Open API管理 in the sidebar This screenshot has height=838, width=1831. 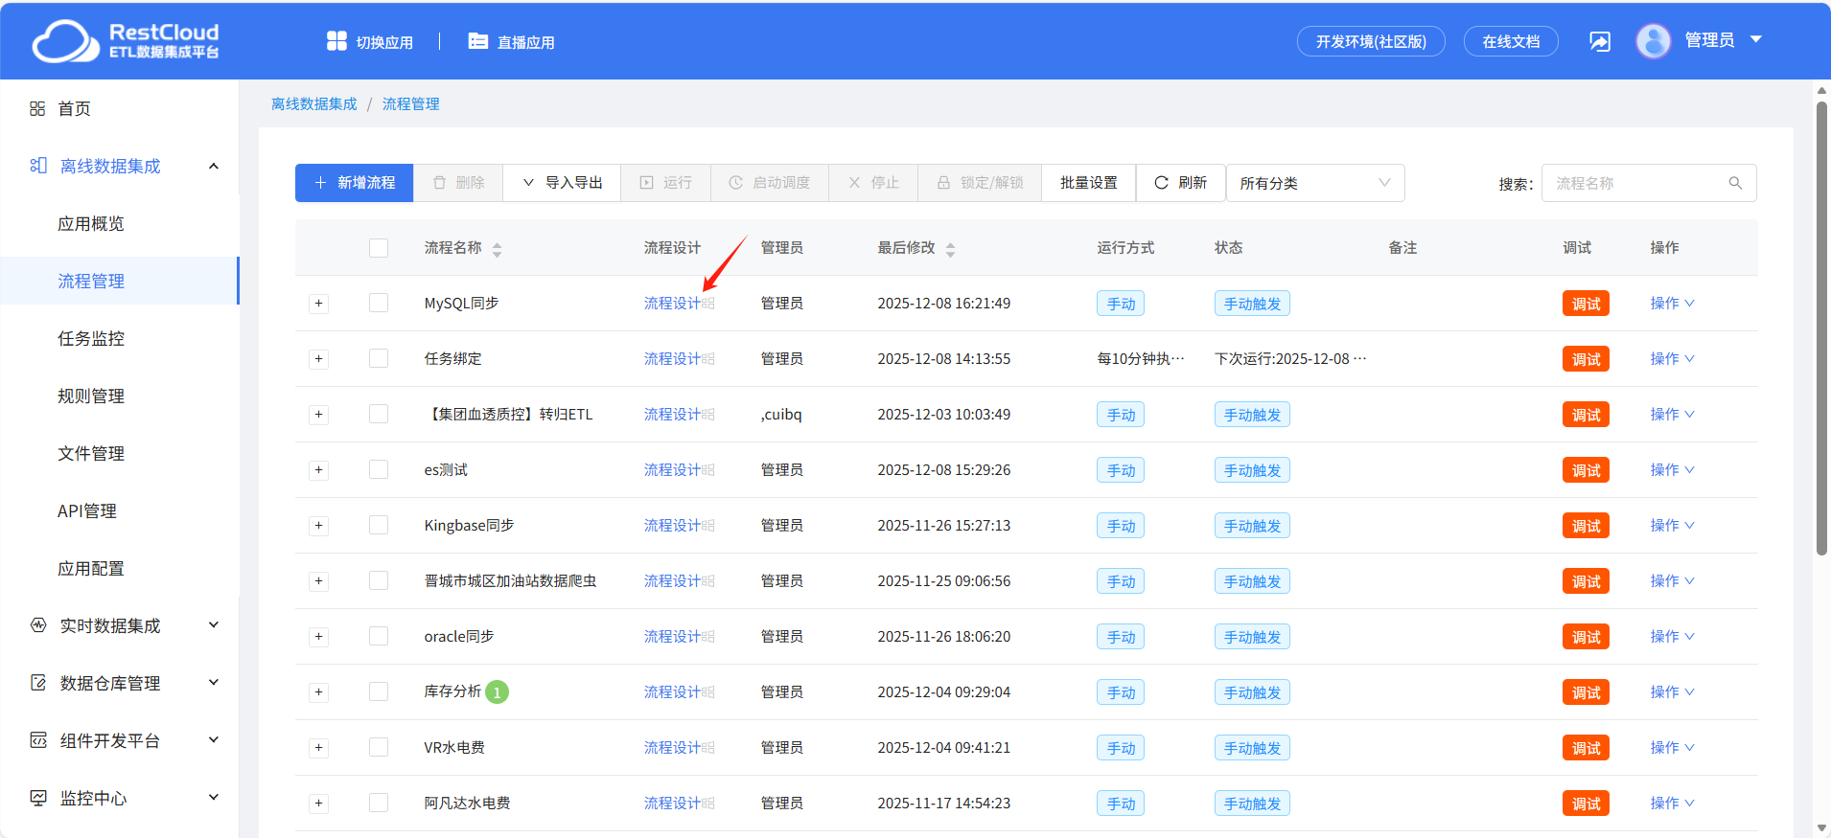(87, 510)
